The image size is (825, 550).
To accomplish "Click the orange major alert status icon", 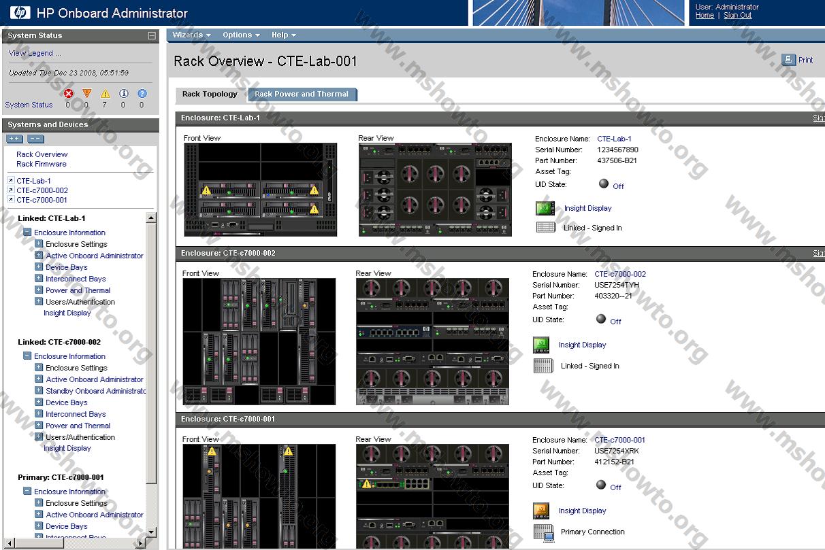I will click(x=86, y=94).
